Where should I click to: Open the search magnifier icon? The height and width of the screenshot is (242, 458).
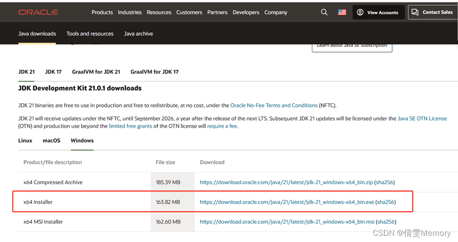coord(324,12)
